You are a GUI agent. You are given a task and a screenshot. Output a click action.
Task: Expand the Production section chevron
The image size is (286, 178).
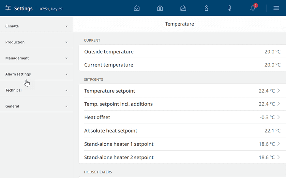tap(67, 42)
